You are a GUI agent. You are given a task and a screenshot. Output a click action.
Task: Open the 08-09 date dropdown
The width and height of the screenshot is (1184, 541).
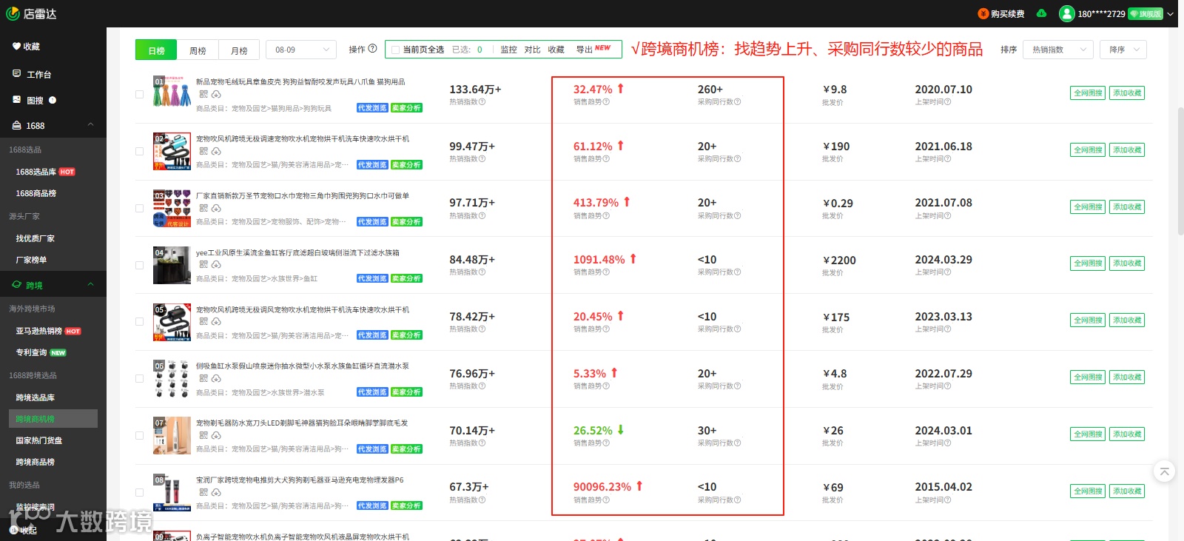click(301, 50)
